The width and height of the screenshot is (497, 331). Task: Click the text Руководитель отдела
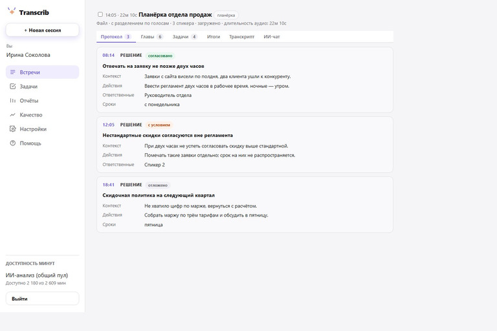click(168, 95)
